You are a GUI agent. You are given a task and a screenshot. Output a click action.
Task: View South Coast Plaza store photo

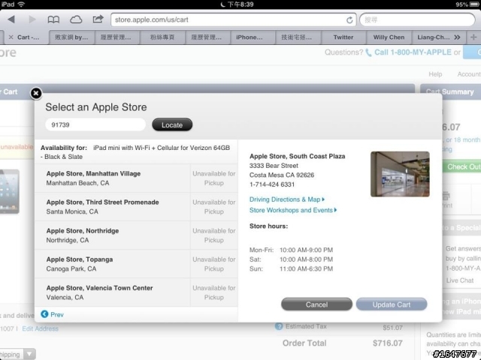400,174
